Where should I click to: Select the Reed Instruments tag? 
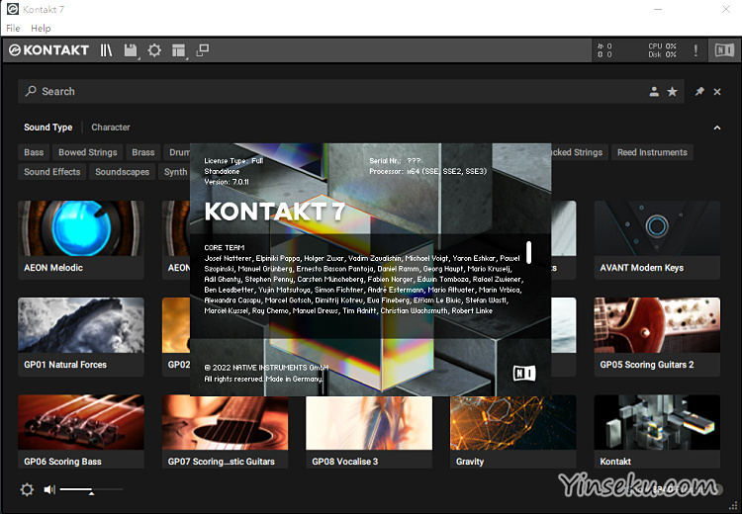pyautogui.click(x=651, y=152)
